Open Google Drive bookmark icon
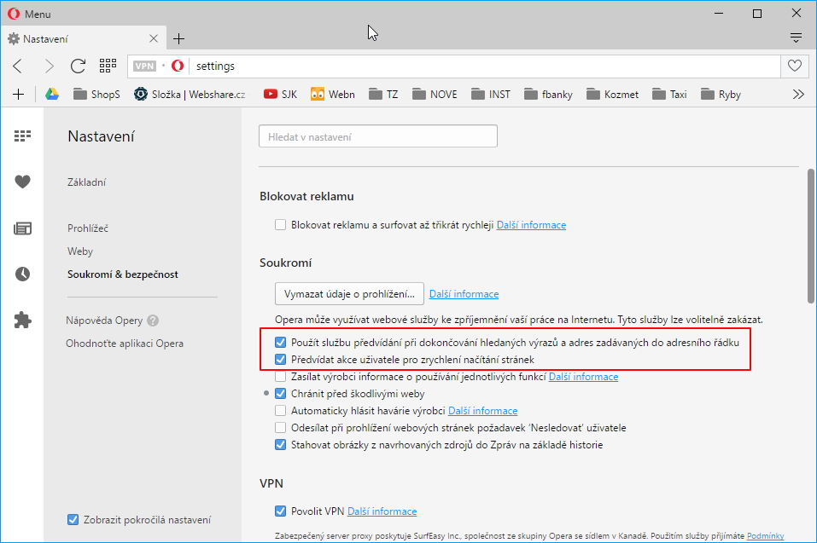The height and width of the screenshot is (543, 817). 51,94
